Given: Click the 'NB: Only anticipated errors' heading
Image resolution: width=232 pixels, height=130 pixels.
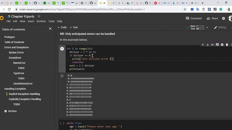Looking at the screenshot, I should [x=87, y=34].
